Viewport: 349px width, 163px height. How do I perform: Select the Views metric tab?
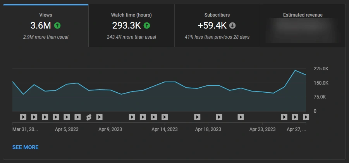46,25
